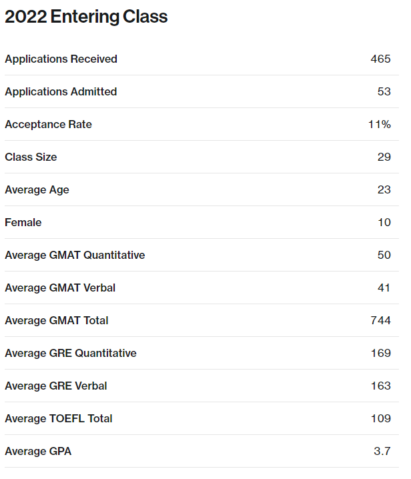Select the value 465 for applications received
This screenshot has width=411, height=479.
(x=380, y=59)
